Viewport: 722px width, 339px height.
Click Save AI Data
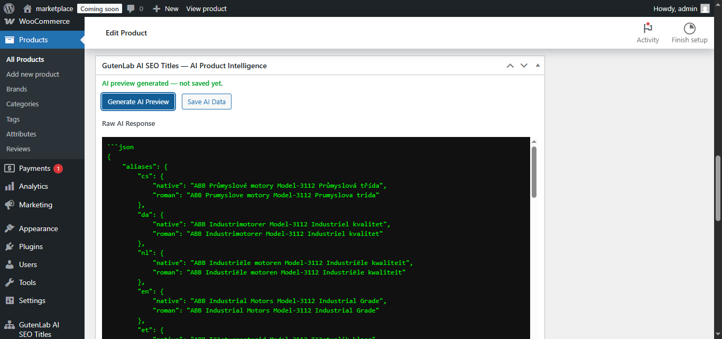point(206,101)
